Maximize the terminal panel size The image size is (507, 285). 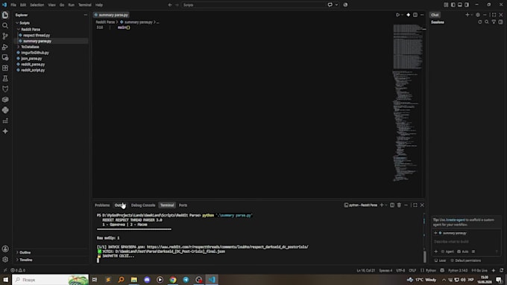point(415,205)
